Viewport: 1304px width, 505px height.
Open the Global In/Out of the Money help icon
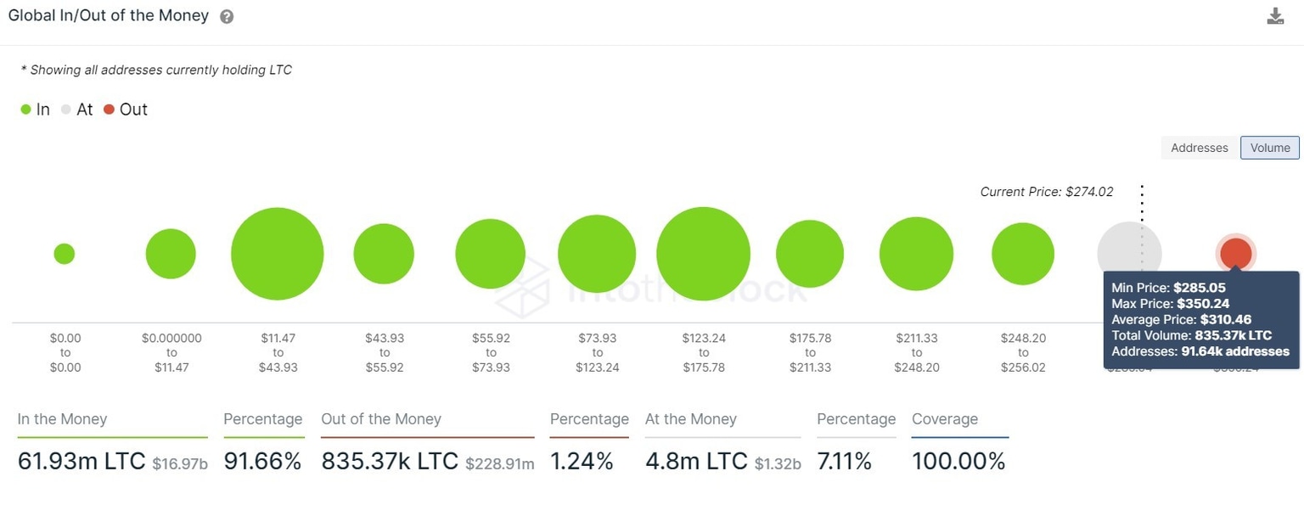226,15
